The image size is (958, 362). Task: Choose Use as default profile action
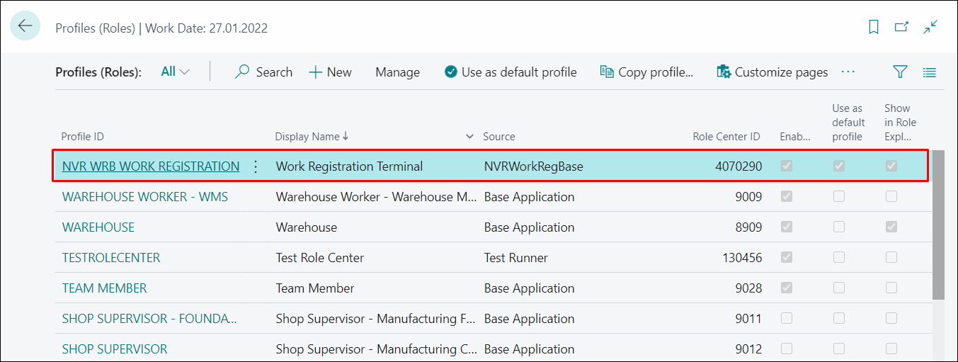511,72
